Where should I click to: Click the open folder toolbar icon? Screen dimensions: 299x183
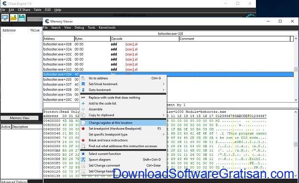(13, 18)
